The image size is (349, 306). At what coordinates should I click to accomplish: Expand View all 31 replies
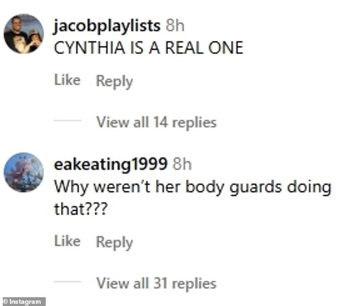156,283
